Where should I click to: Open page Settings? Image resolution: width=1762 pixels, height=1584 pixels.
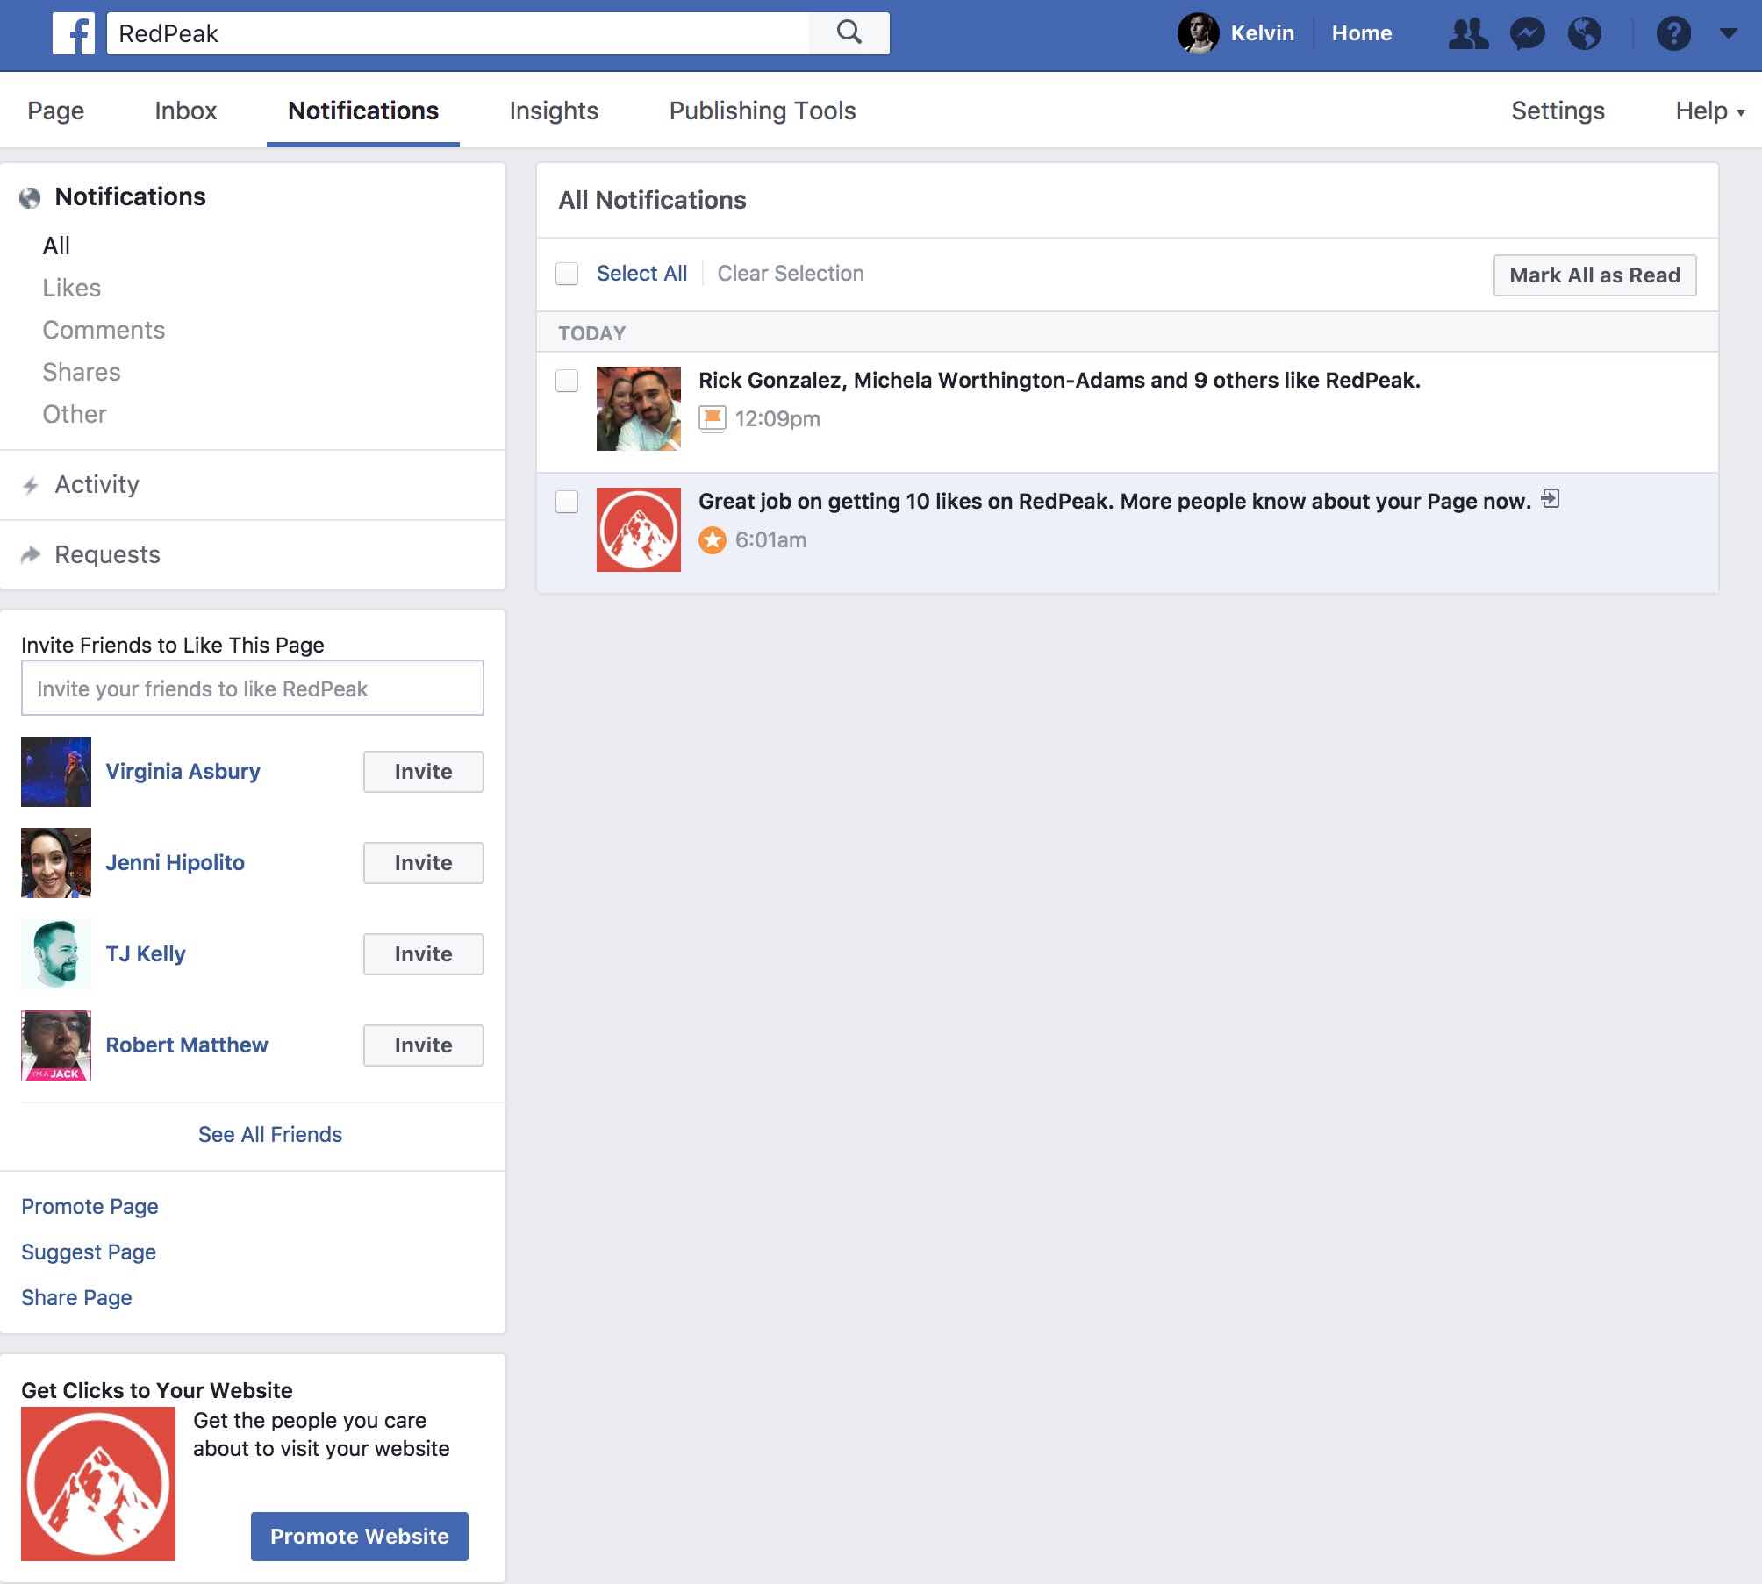1558,111
